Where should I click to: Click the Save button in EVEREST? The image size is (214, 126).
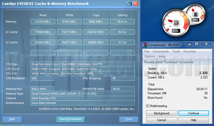tap(12, 119)
